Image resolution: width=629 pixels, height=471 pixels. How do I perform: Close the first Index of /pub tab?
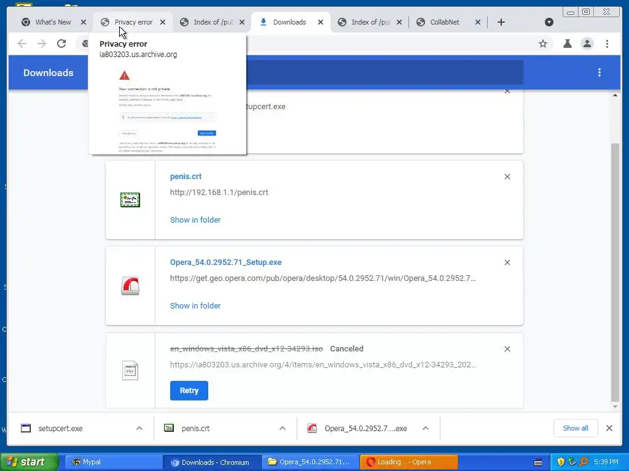242,22
